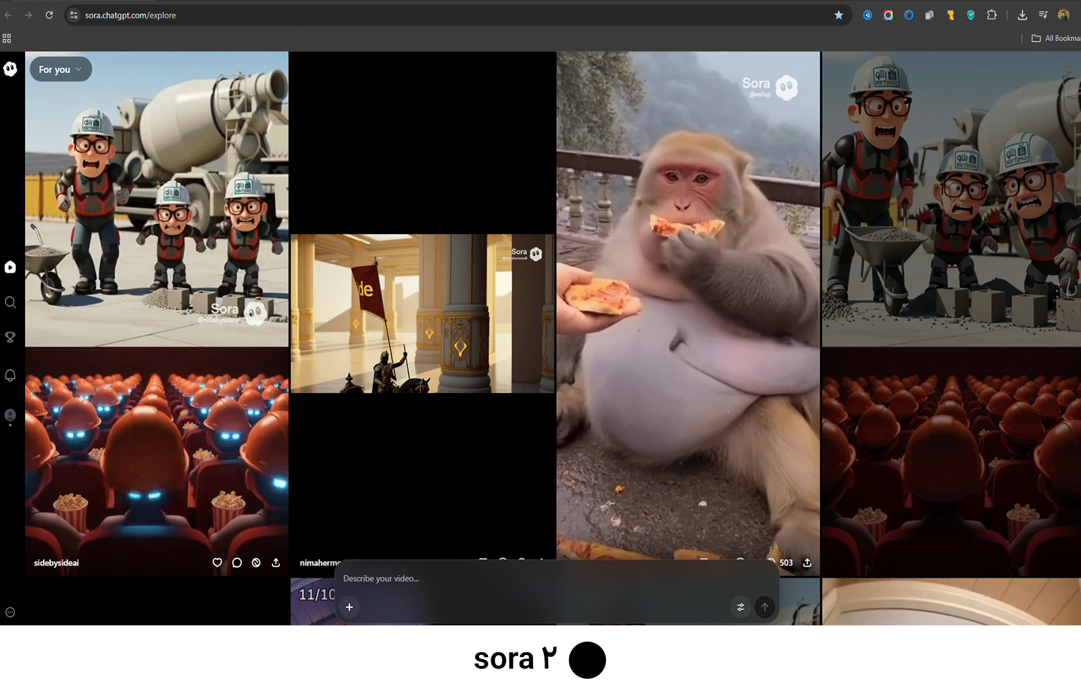Share the sidebysideai video
Screen dimensions: 1081x699
[x=276, y=563]
